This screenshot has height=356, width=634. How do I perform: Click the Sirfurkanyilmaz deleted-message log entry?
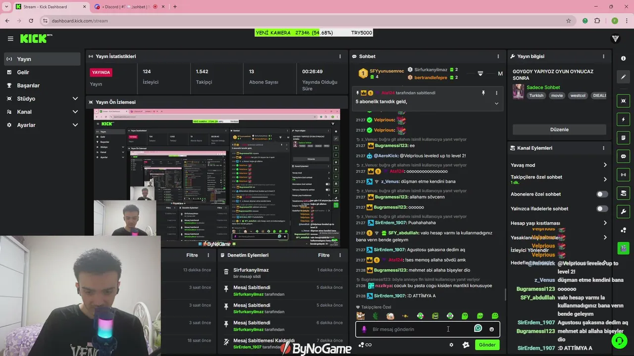283,273
